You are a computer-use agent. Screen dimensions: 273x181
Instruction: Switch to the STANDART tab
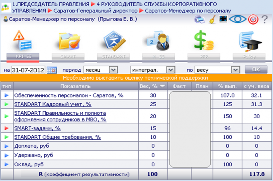113,57
